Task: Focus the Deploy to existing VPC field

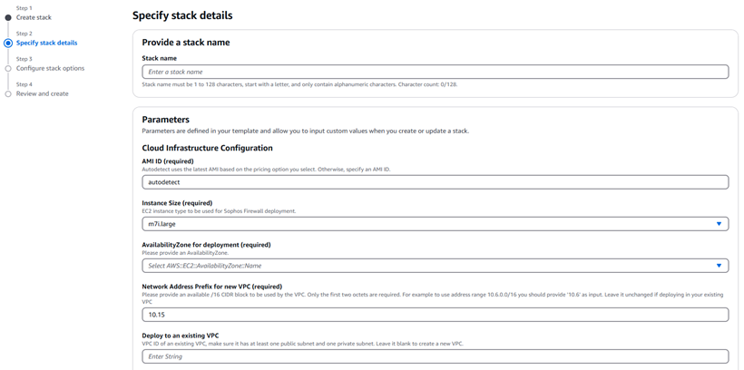Action: 435,356
